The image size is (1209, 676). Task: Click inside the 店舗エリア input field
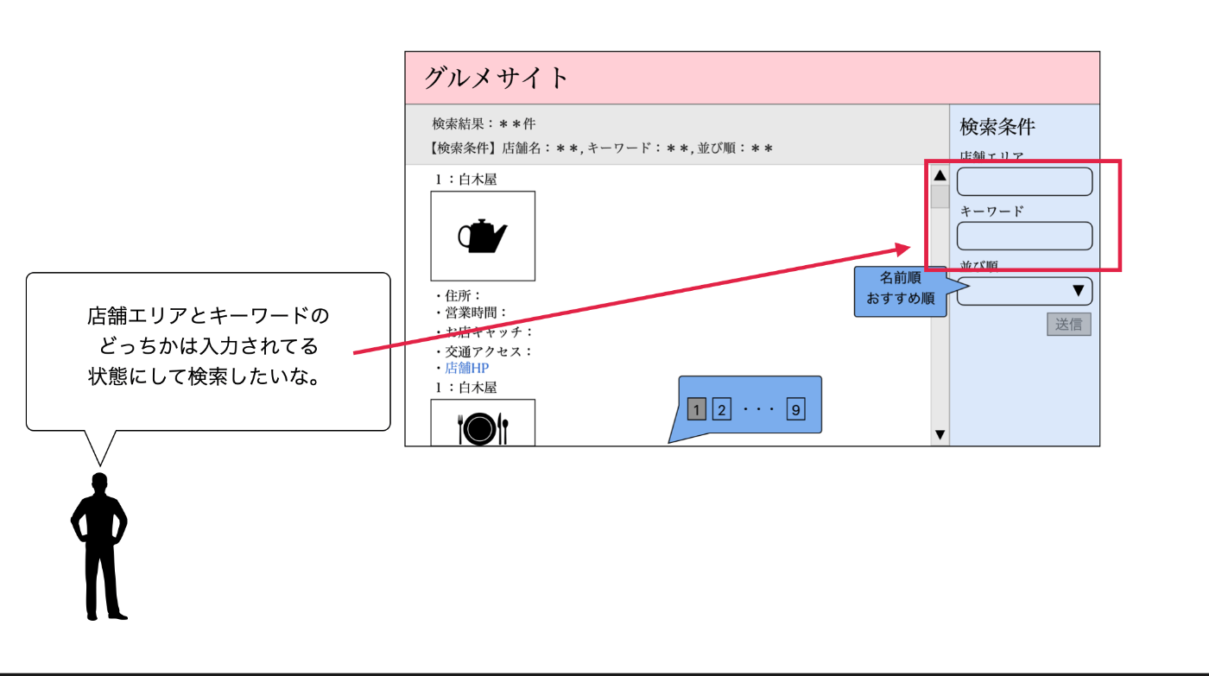pyautogui.click(x=1023, y=181)
